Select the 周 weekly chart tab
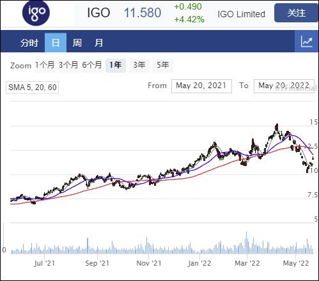The height and width of the screenshot is (281, 319). click(77, 43)
